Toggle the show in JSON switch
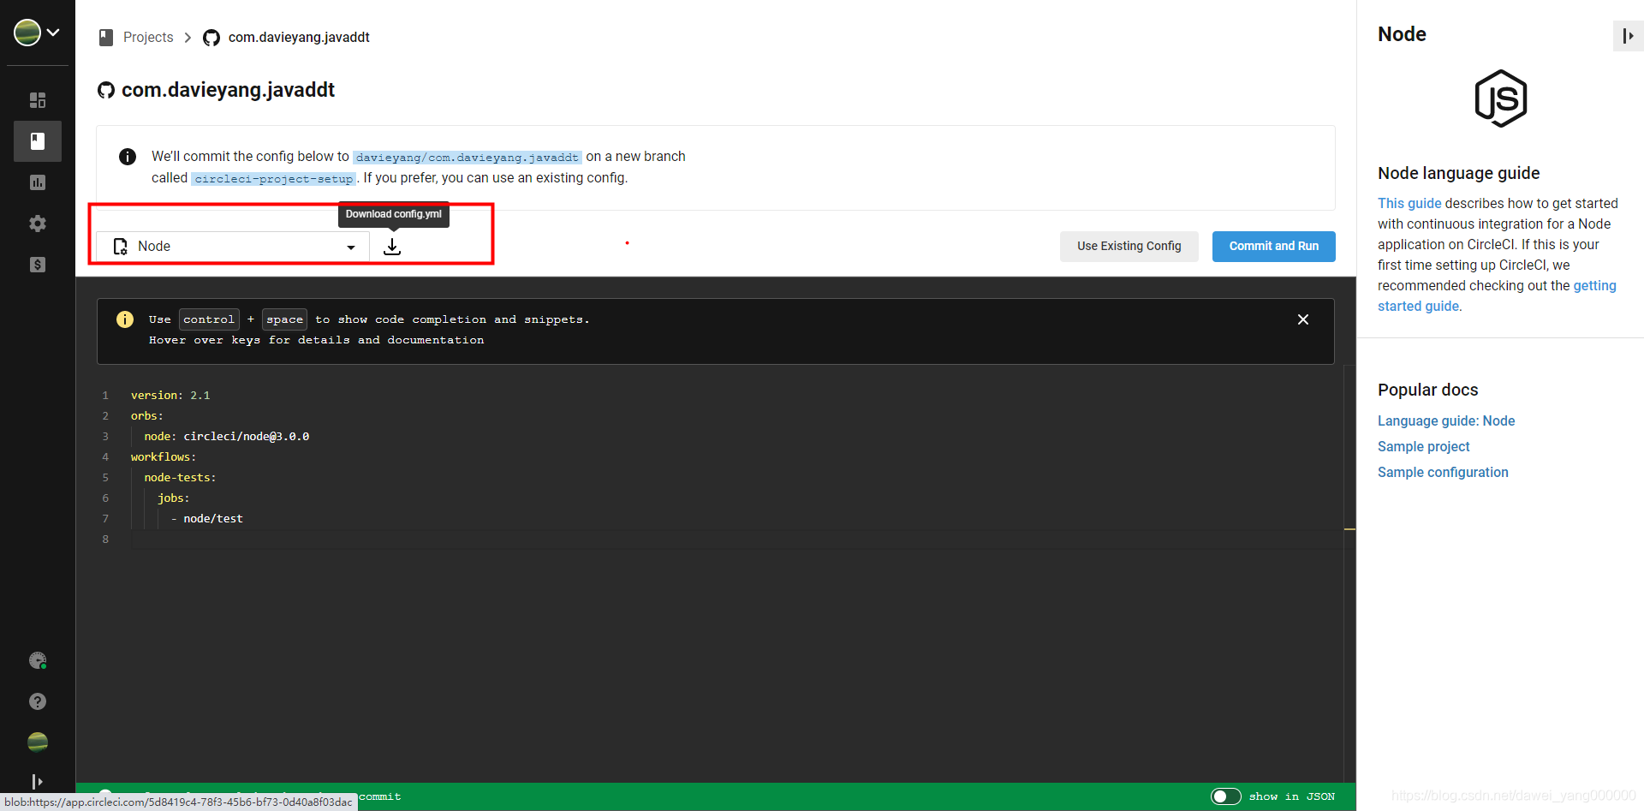 (x=1226, y=796)
